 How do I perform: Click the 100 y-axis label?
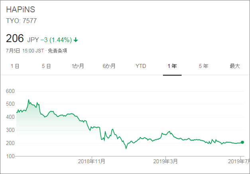pyautogui.click(x=10, y=156)
